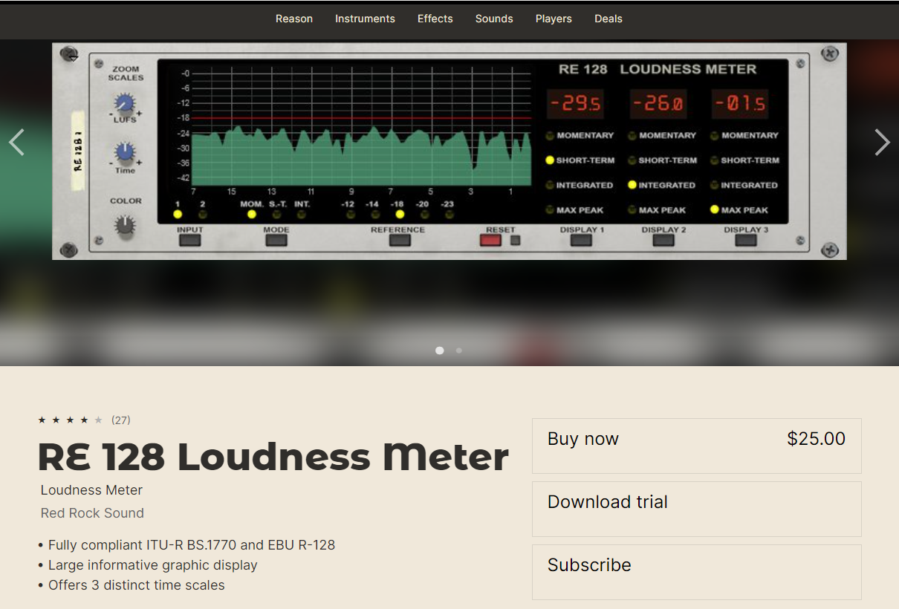
Task: Click the -12 reference LED
Action: 351,215
